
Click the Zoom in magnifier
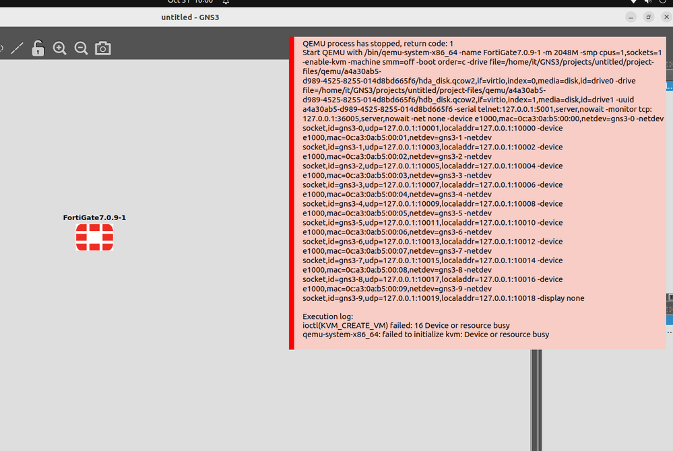click(x=60, y=48)
